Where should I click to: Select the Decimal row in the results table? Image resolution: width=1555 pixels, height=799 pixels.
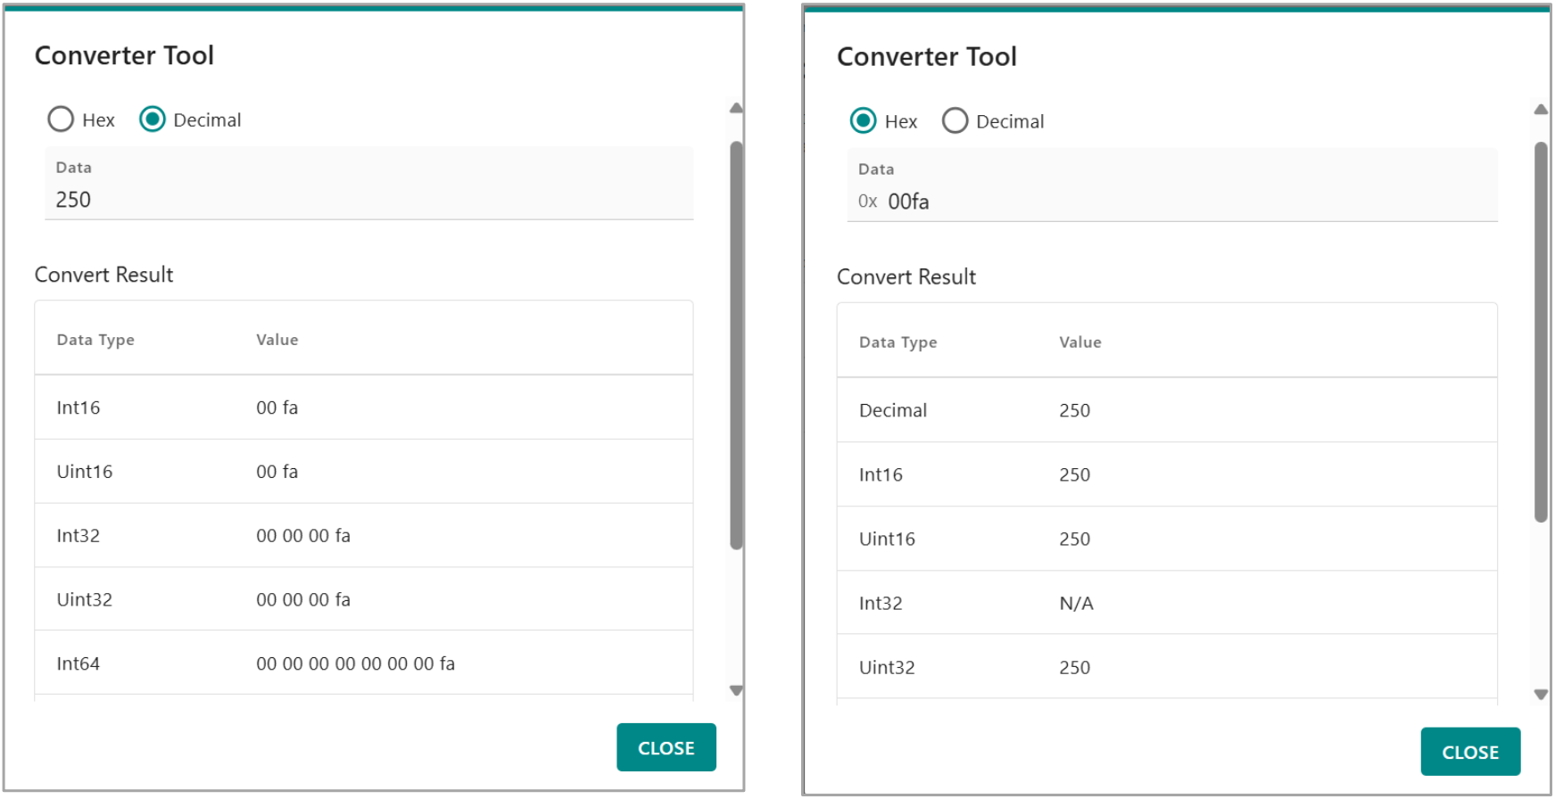click(1166, 410)
